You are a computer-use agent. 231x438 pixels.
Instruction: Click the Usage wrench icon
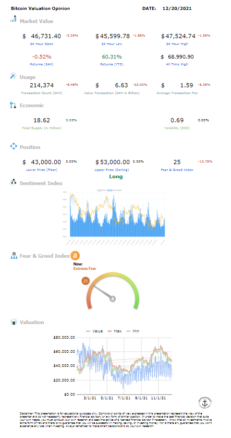pyautogui.click(x=13, y=76)
